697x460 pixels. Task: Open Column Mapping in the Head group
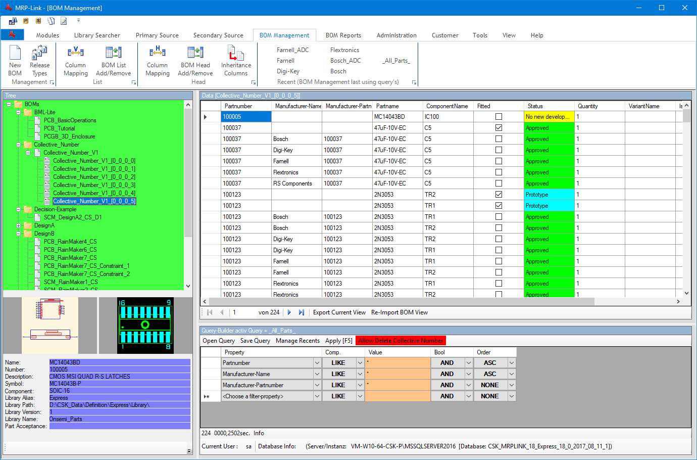[158, 61]
